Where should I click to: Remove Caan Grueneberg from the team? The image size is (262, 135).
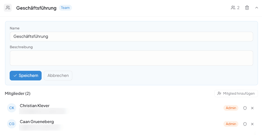click(x=252, y=124)
